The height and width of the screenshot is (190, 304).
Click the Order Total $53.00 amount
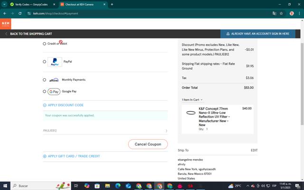coord(249,87)
